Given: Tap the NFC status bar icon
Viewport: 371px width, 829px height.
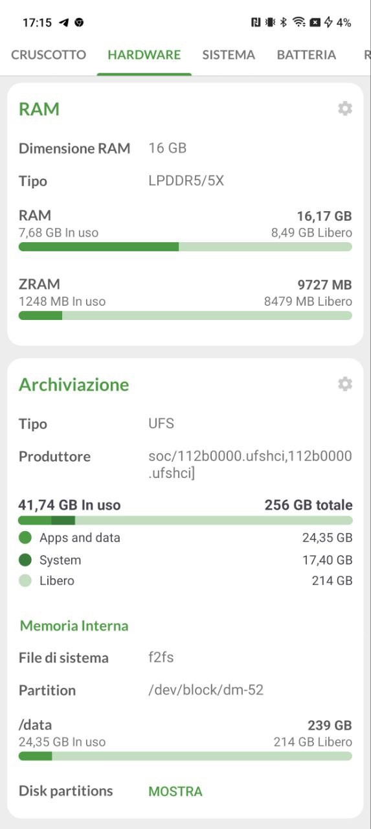Looking at the screenshot, I should click(x=256, y=23).
